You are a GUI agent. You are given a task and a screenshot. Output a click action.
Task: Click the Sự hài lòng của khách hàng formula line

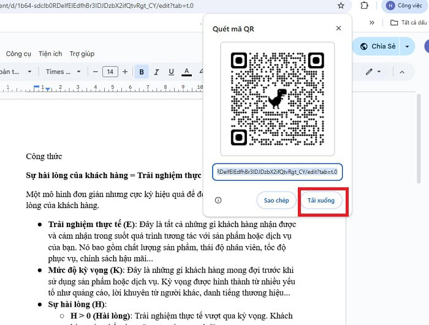(x=113, y=175)
